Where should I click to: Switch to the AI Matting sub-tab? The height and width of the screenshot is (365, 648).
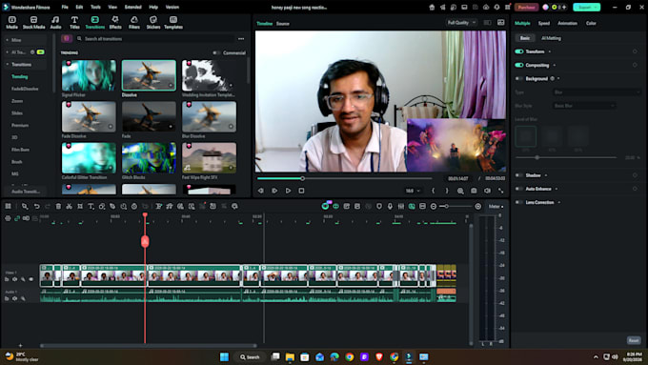click(x=551, y=38)
